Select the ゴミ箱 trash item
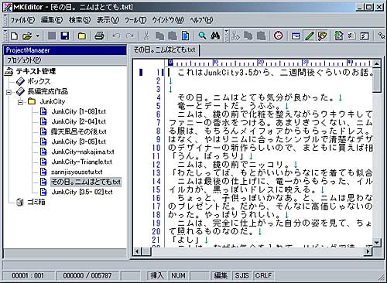Viewport: 387px width, 283px height. tap(36, 202)
